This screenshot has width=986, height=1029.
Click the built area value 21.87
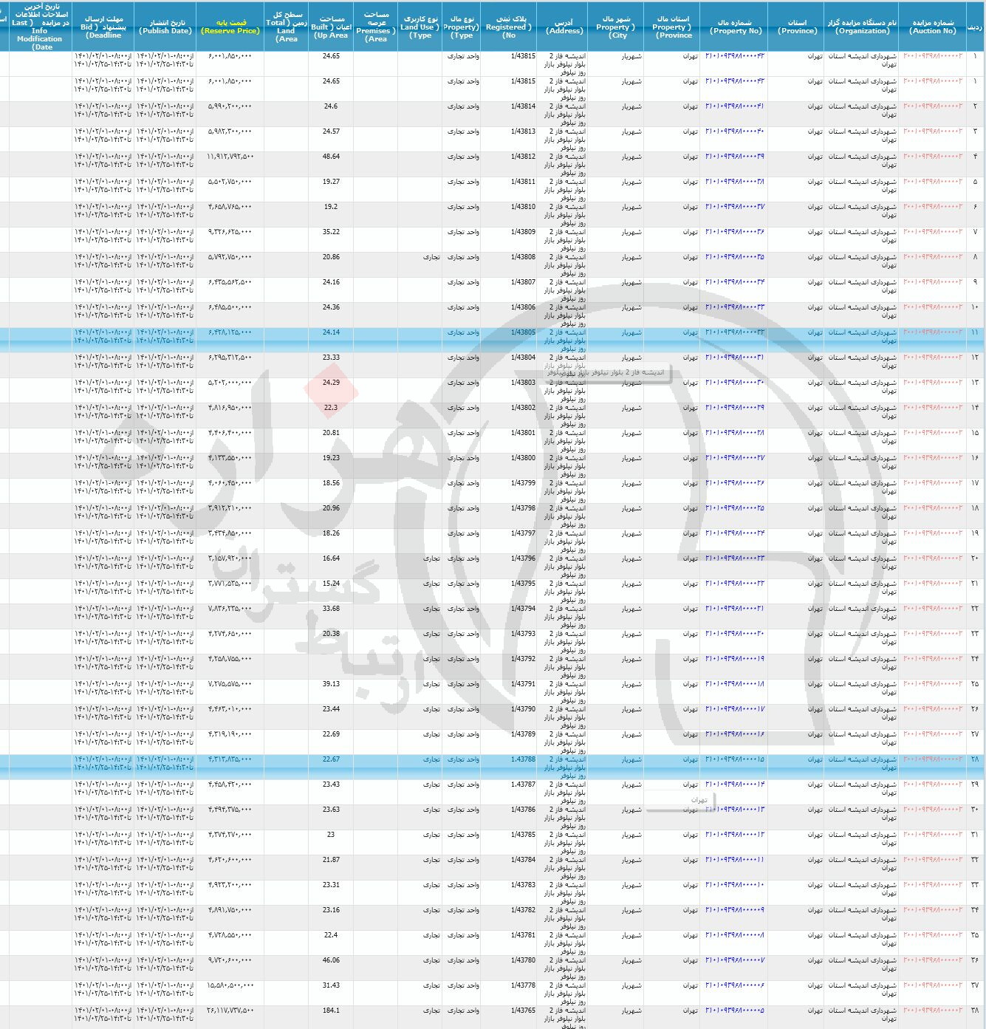point(331,860)
